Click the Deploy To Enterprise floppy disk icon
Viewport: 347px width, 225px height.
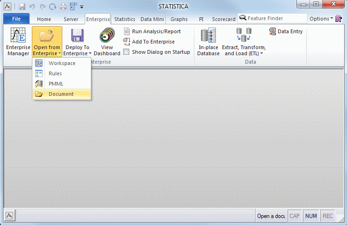click(x=77, y=36)
